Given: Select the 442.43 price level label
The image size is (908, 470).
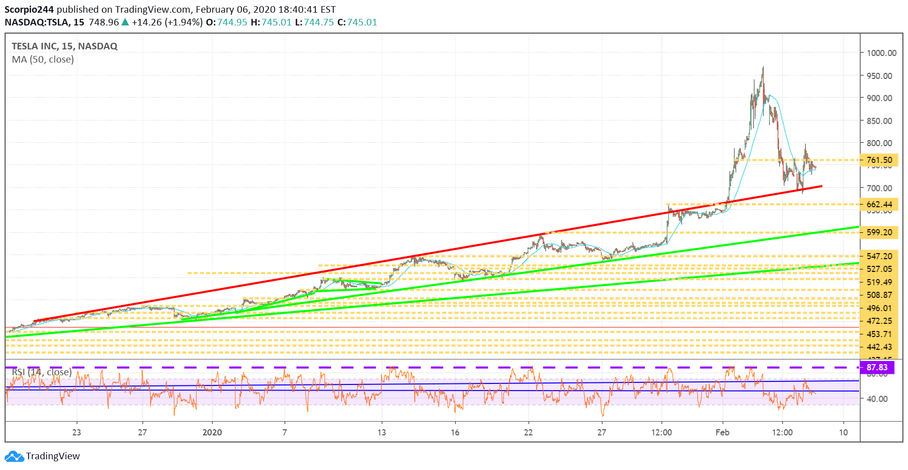Looking at the screenshot, I should 879,347.
